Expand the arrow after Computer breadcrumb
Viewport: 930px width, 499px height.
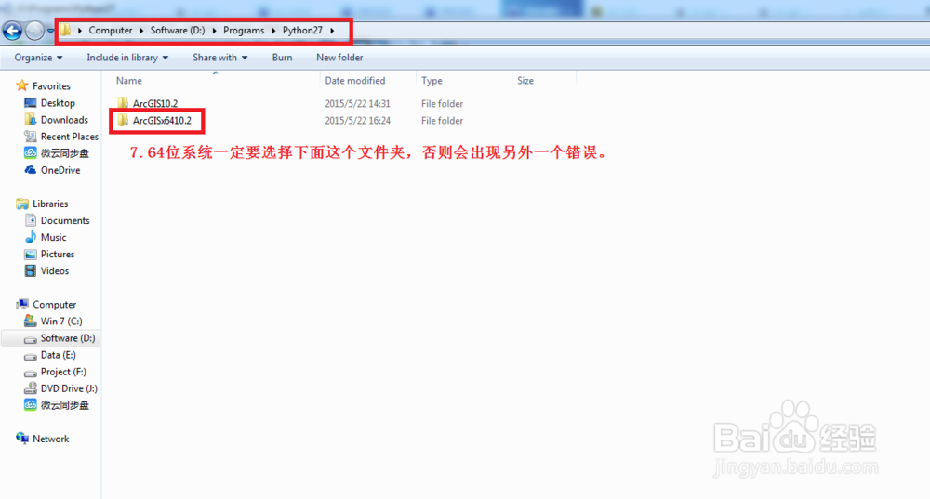(x=141, y=31)
